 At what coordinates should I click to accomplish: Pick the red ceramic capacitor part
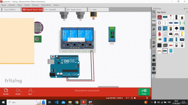(x=171, y=17)
